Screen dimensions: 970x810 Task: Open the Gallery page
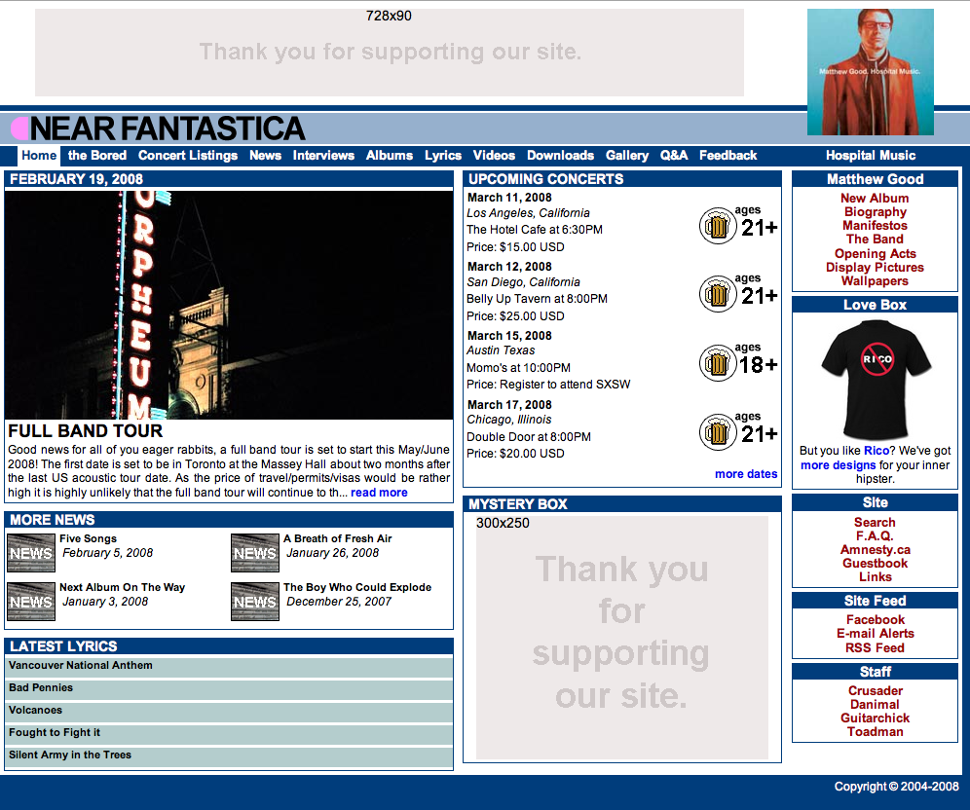pyautogui.click(x=627, y=155)
